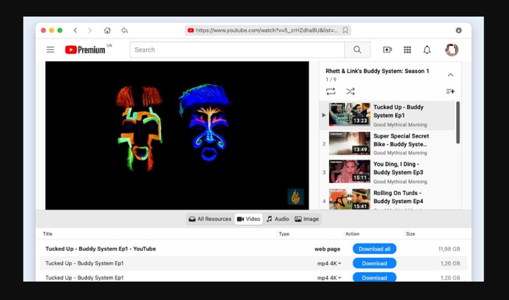Switch to the Image tab
Viewport: 509px width, 300px height.
(307, 219)
